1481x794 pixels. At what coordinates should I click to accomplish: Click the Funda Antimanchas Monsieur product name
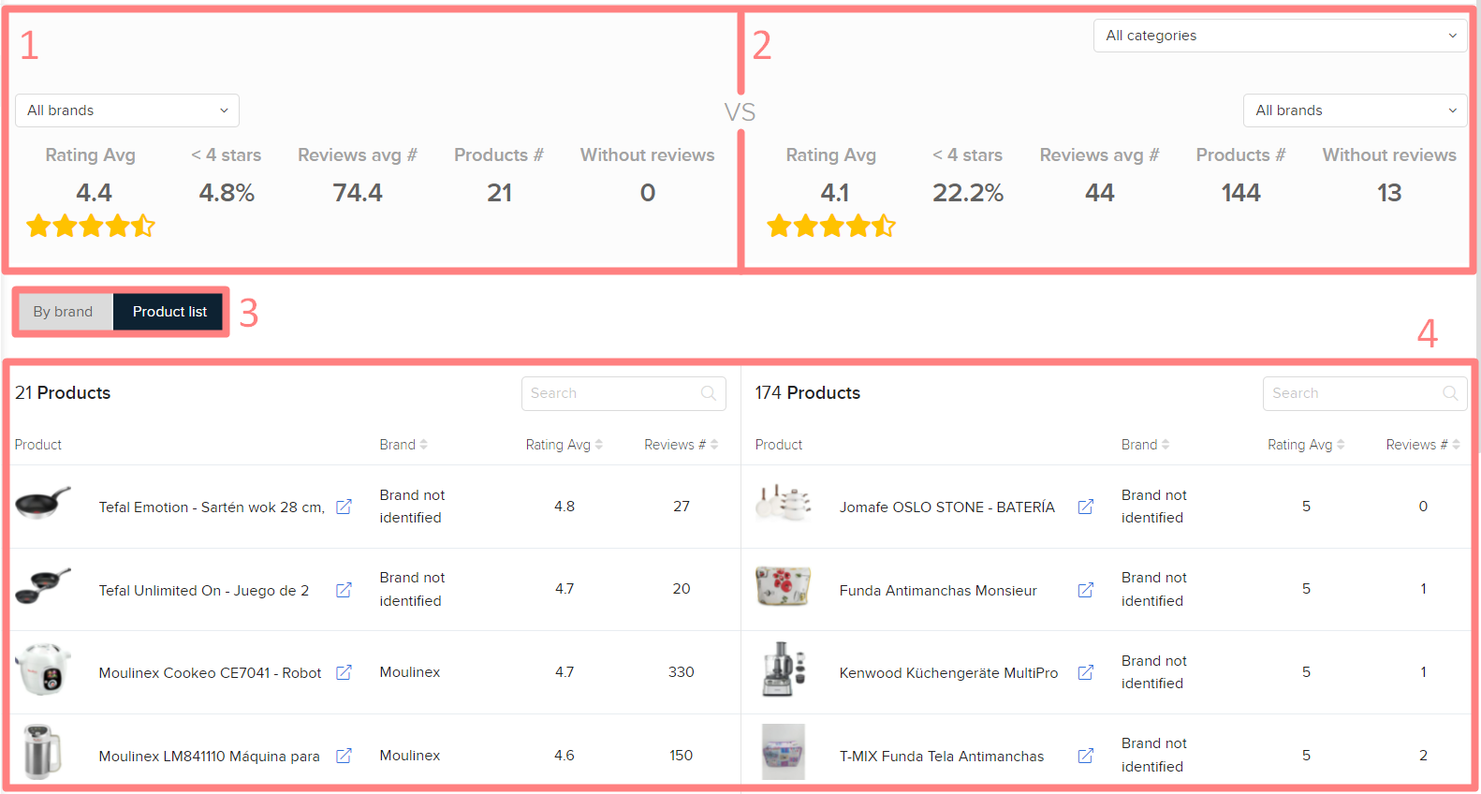click(937, 590)
